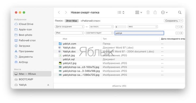Image resolution: width=196 pixels, height=103 pixels.
Task: Open the 'за посл.' dropdown
Action: tap(101, 27)
